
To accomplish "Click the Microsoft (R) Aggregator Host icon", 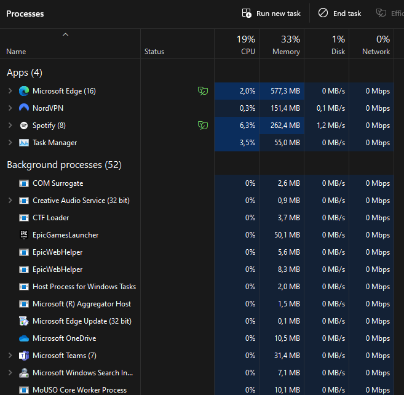I will [24, 304].
